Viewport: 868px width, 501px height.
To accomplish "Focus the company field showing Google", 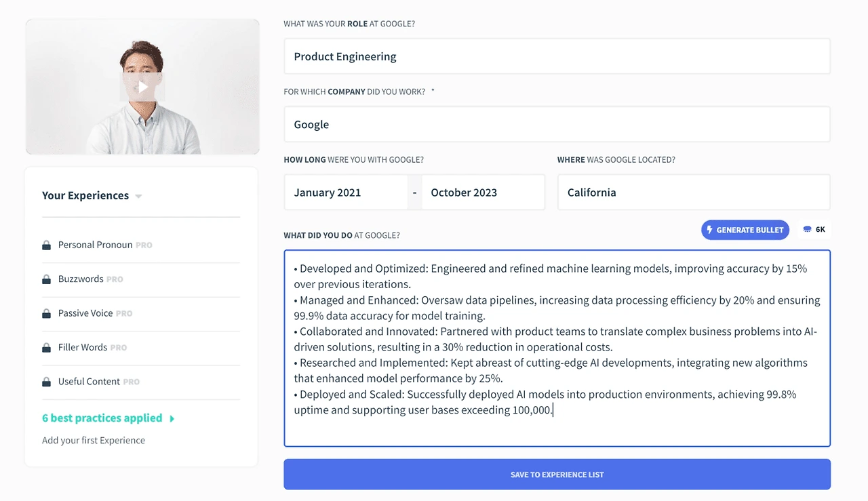I will [x=557, y=125].
